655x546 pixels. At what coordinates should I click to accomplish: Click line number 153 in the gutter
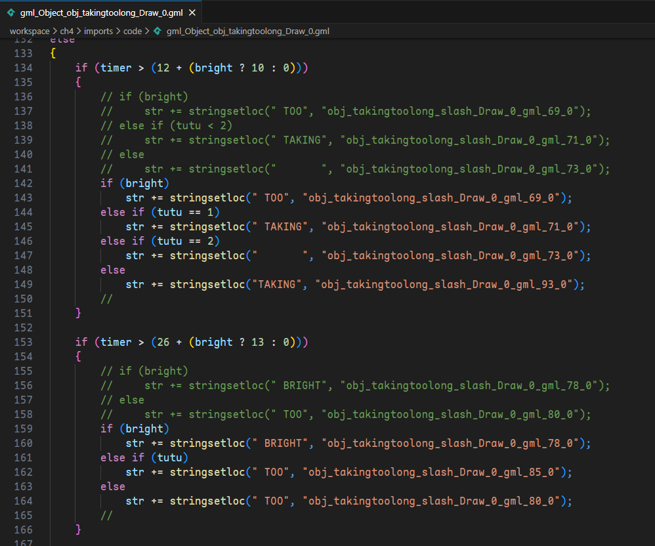(24, 342)
